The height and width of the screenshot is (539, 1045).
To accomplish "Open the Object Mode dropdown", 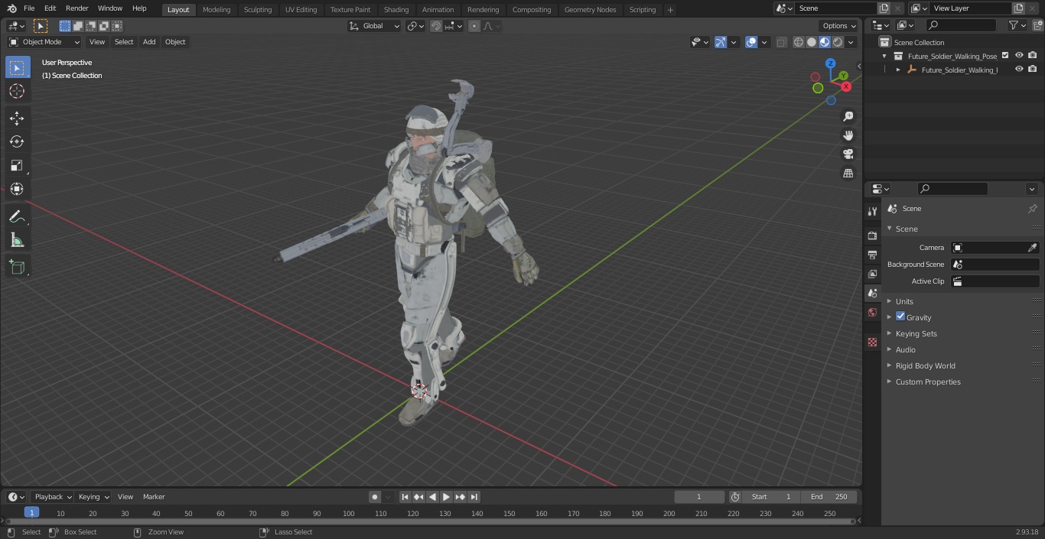I will pyautogui.click(x=44, y=42).
